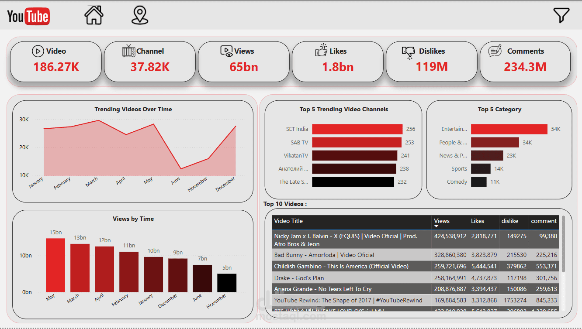Viewport: 582px width, 329px height.
Task: Click the 37.82K channel count value
Action: click(x=150, y=67)
